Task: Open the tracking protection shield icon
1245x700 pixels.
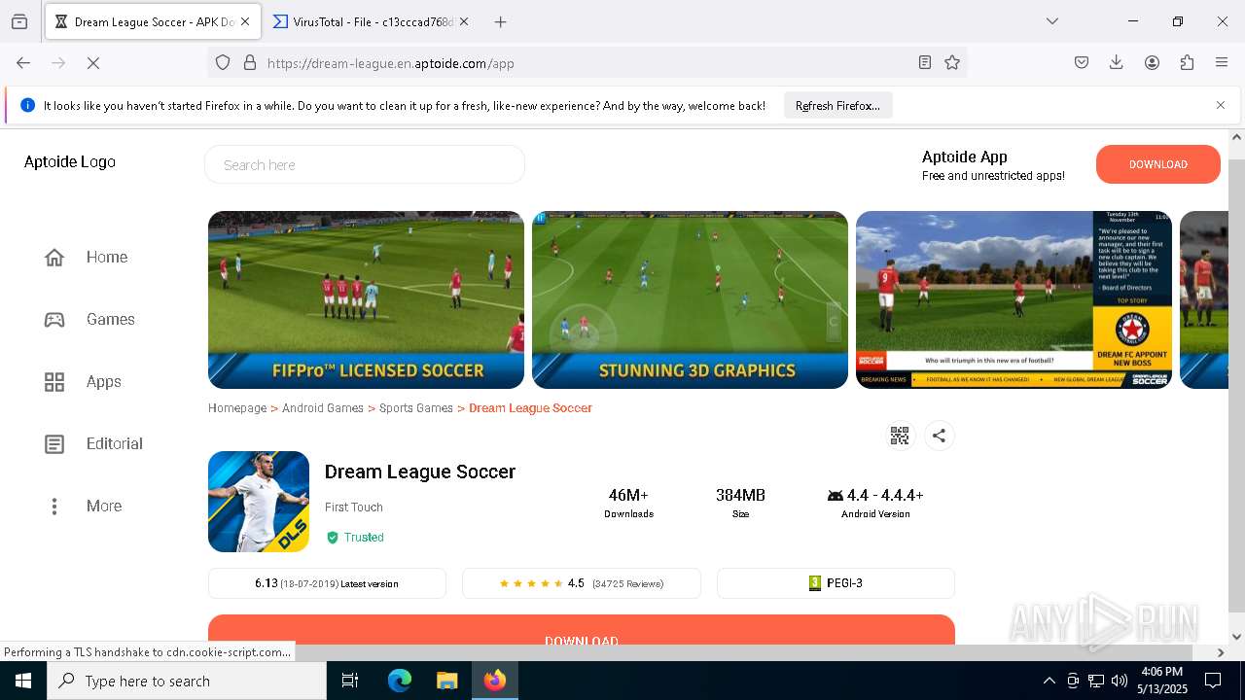Action: coord(223,62)
